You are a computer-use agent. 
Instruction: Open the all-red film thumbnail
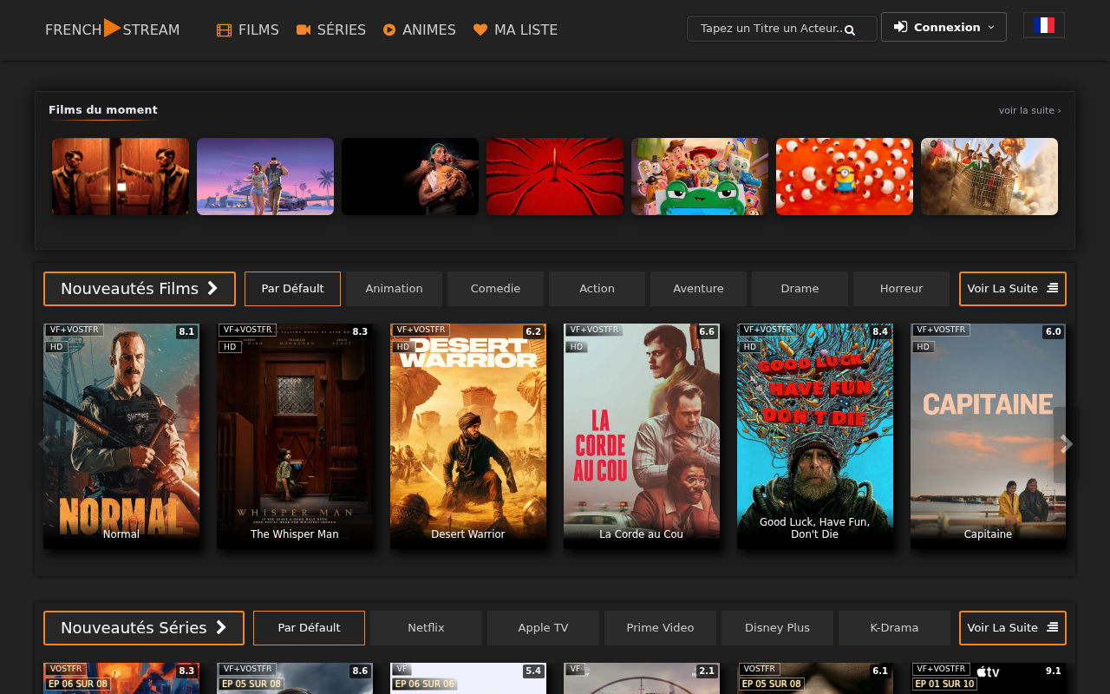(x=555, y=176)
